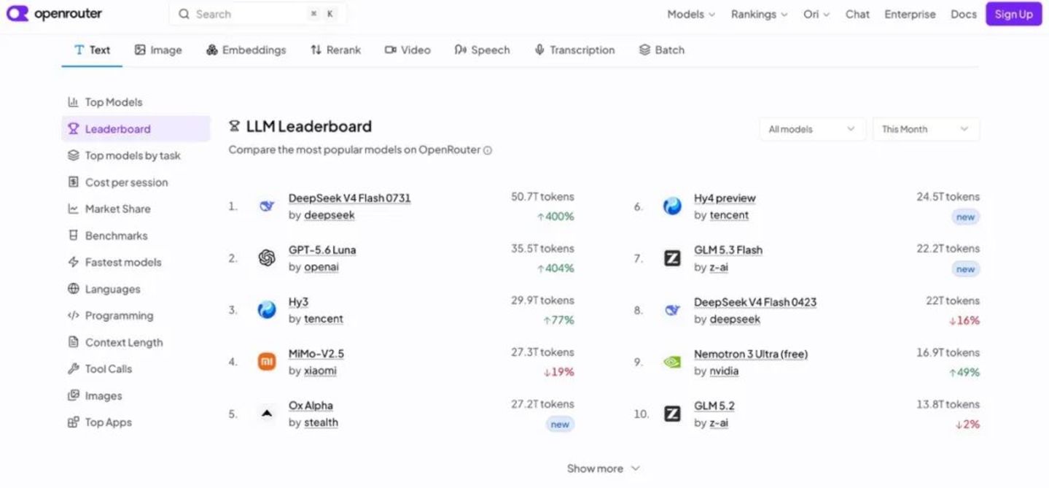1049x488 pixels.
Task: Open the Enterprise link in the header
Action: tap(910, 14)
